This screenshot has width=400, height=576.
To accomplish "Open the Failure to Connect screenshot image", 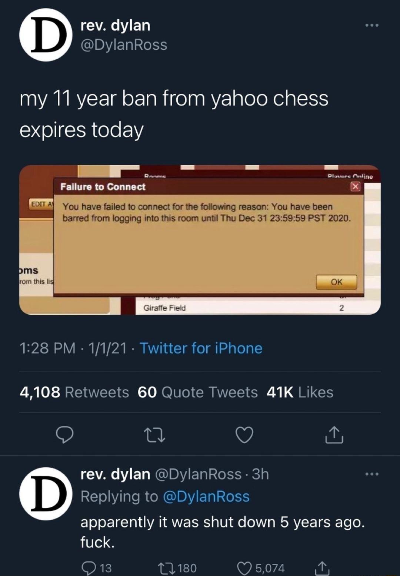I will 200,239.
